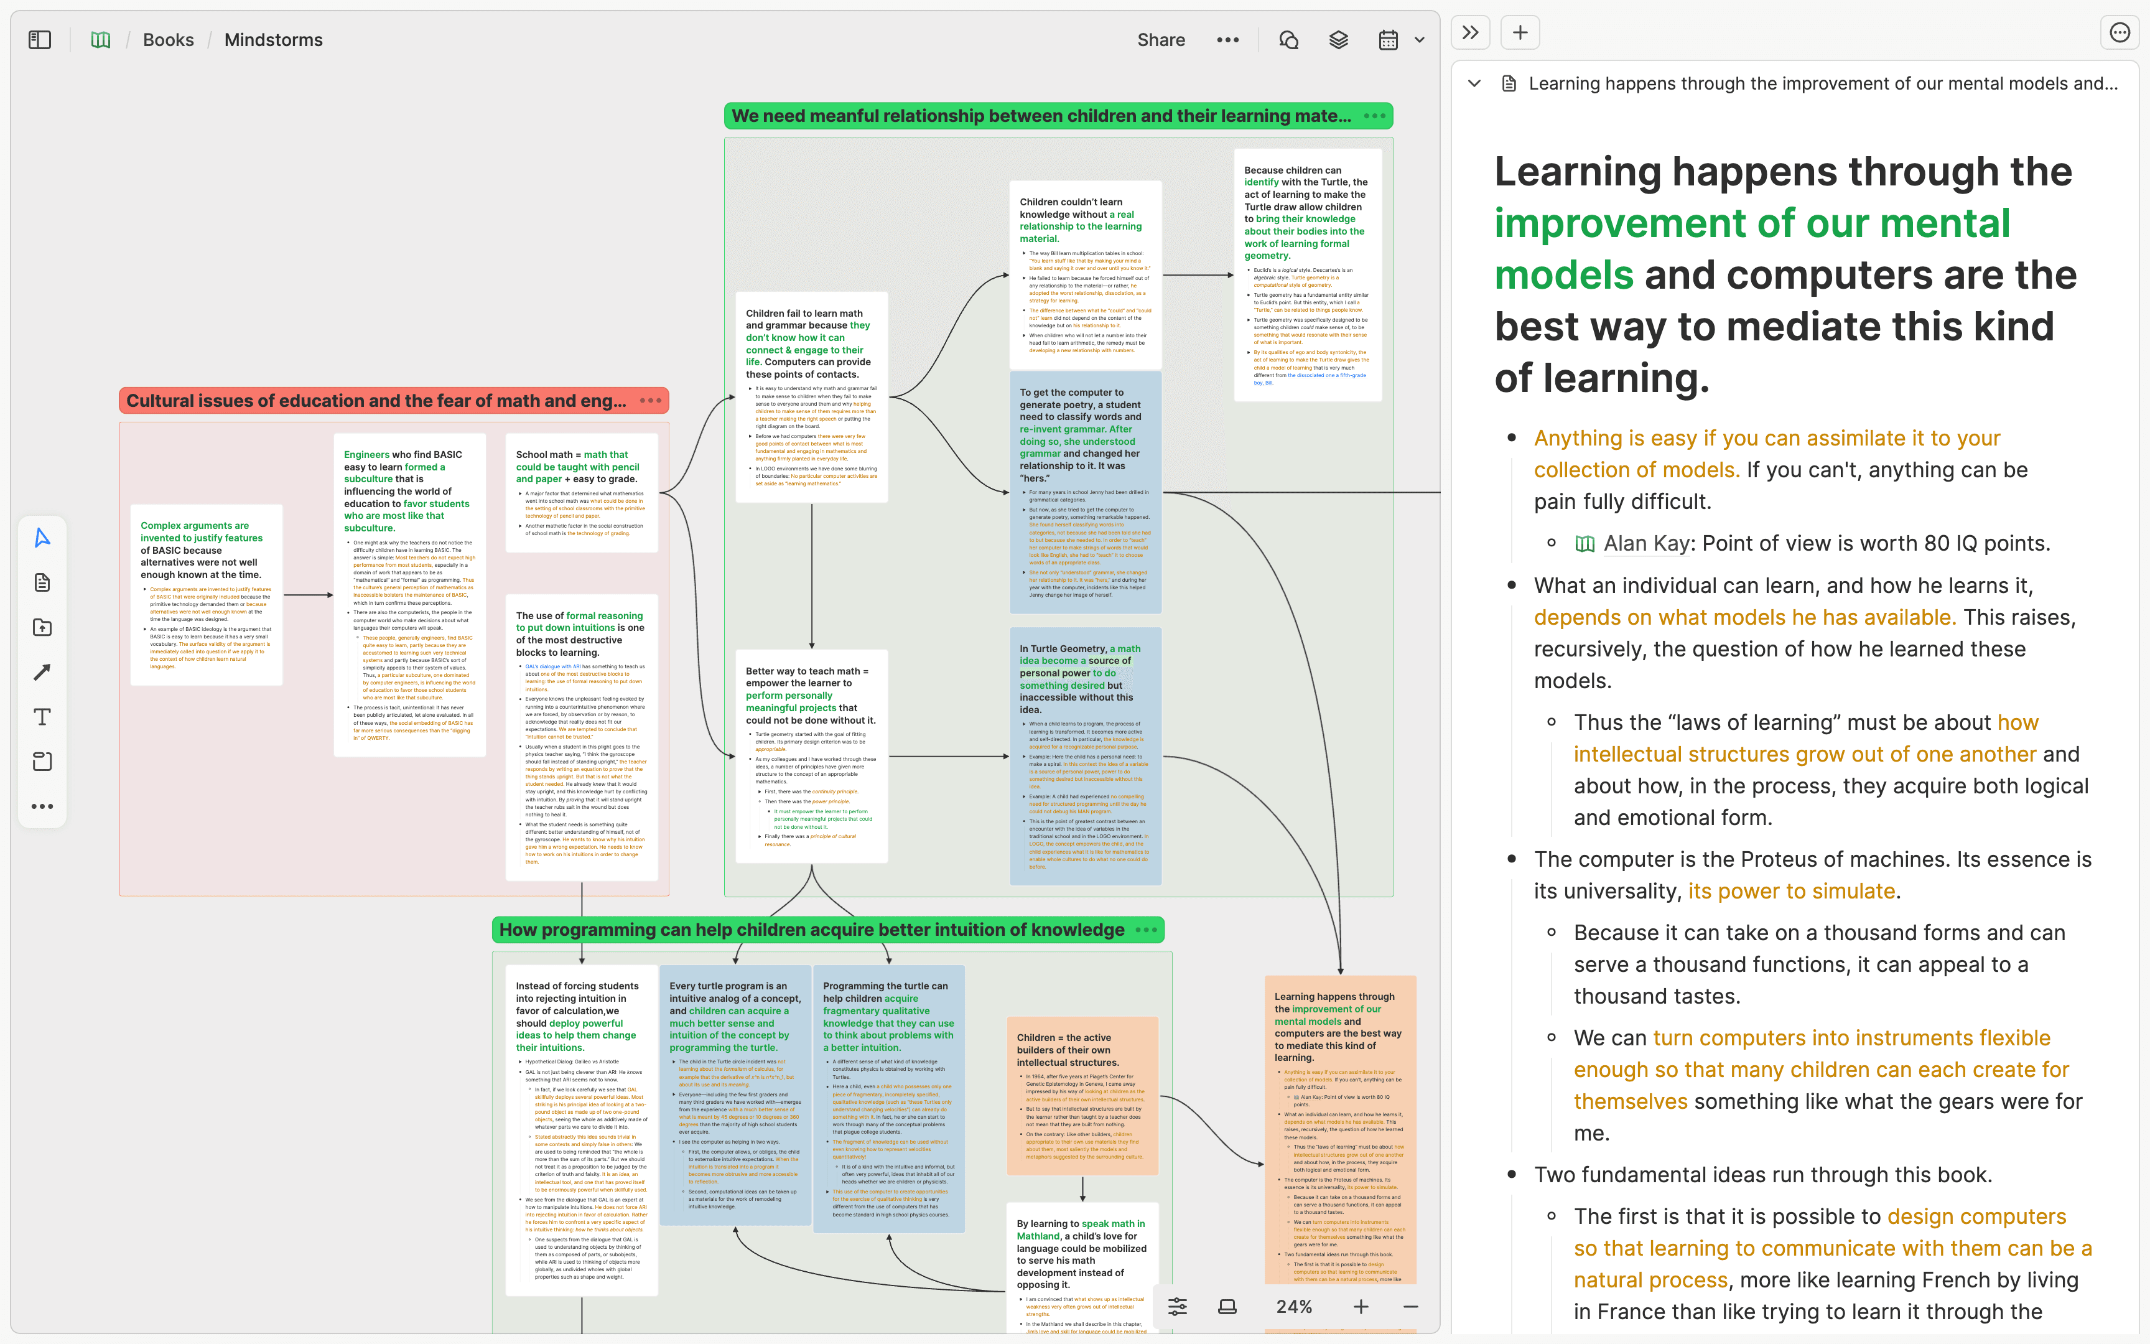Image resolution: width=2150 pixels, height=1344 pixels.
Task: Go to Books in the breadcrumb
Action: click(168, 39)
